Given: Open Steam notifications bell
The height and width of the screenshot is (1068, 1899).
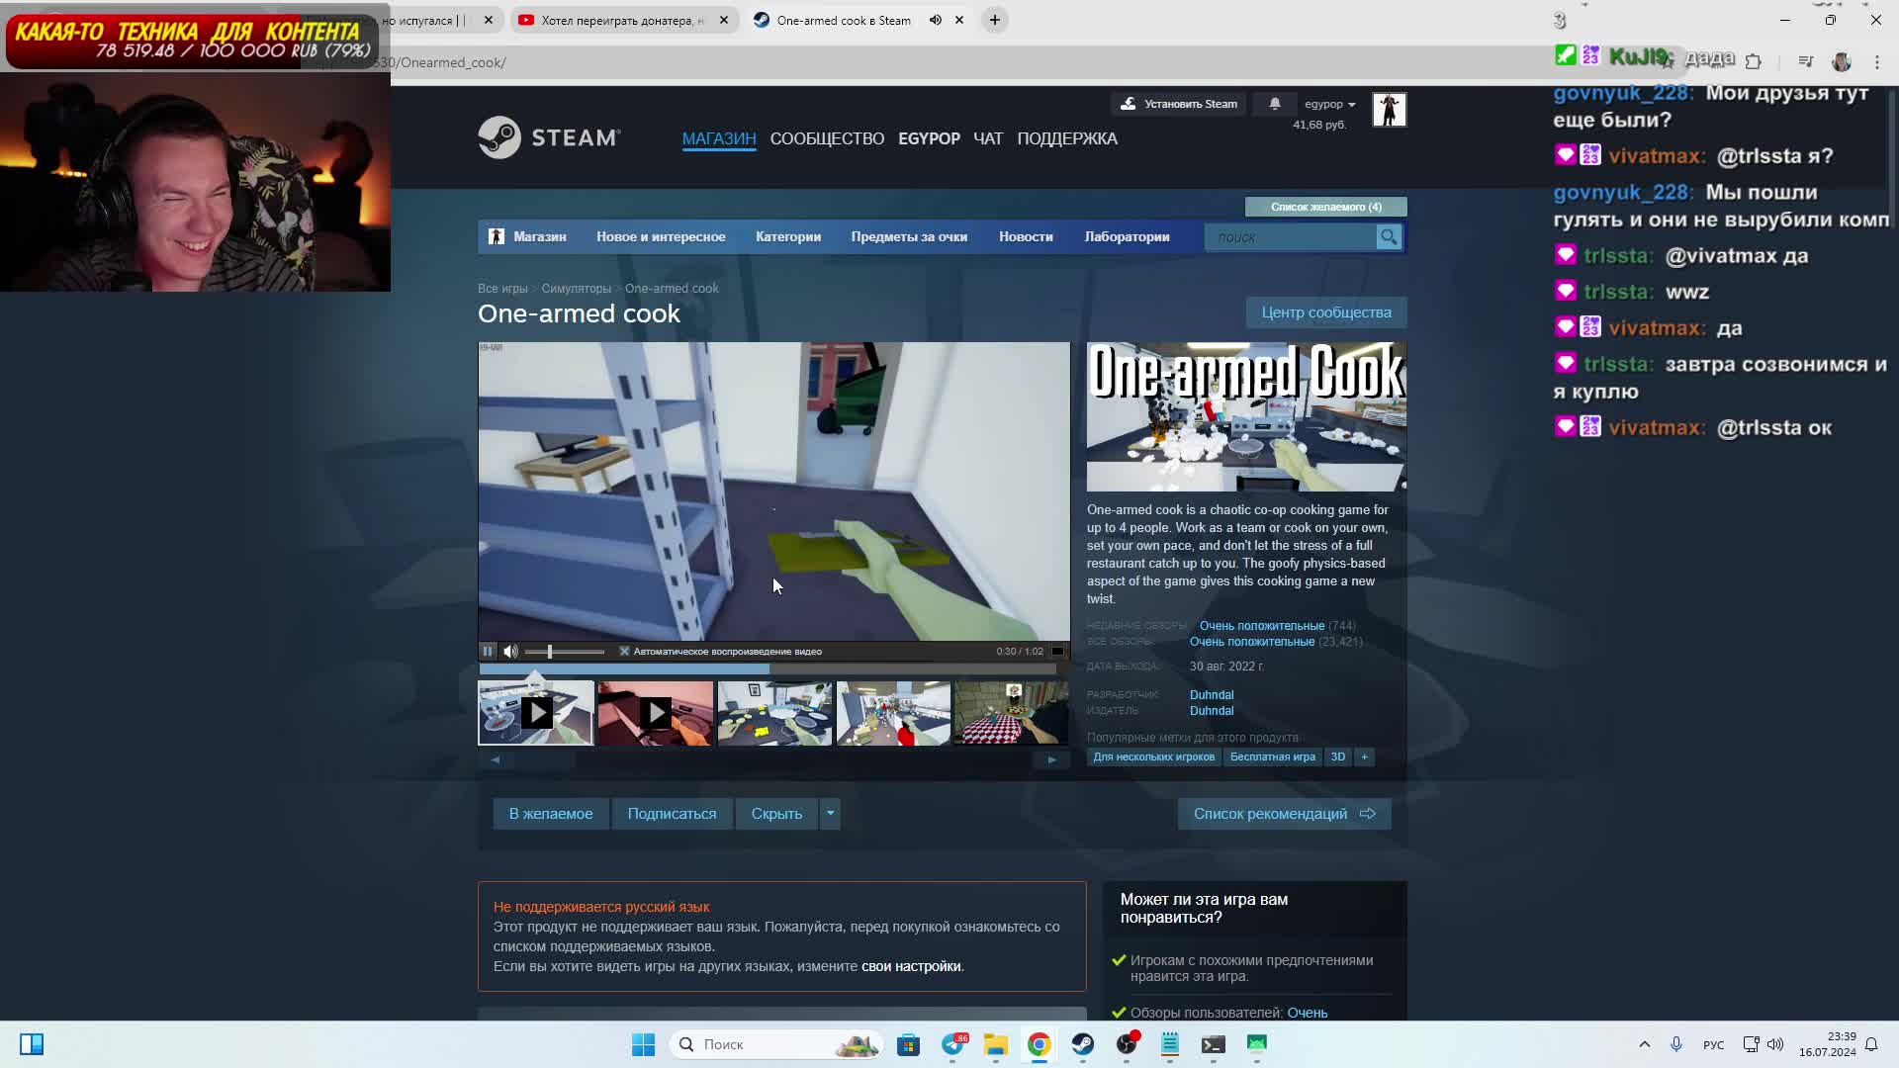Looking at the screenshot, I should tap(1274, 104).
